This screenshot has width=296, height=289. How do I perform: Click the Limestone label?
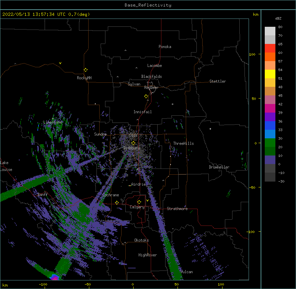pos(53,122)
